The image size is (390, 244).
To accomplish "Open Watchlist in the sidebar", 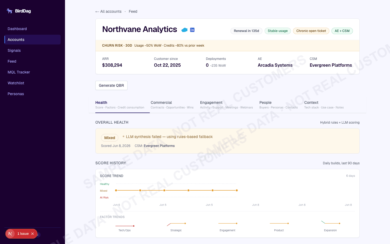I will point(32,83).
